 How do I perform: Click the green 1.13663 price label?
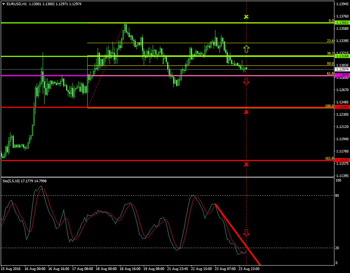tap(342, 23)
